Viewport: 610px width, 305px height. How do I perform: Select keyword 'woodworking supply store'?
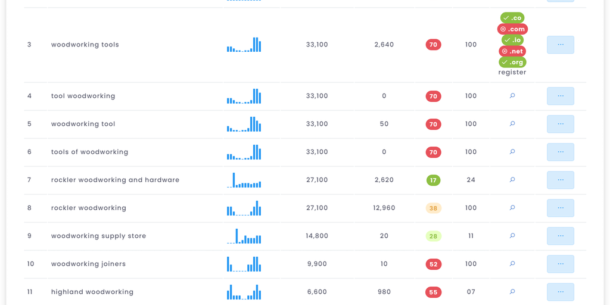tap(98, 236)
